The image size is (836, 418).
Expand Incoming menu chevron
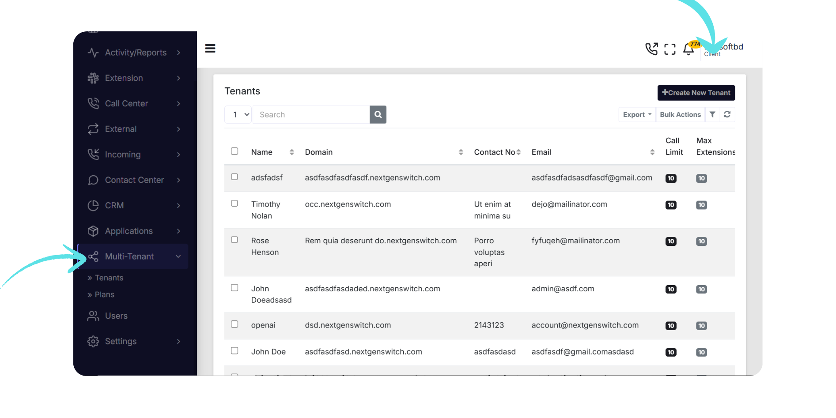tap(178, 154)
